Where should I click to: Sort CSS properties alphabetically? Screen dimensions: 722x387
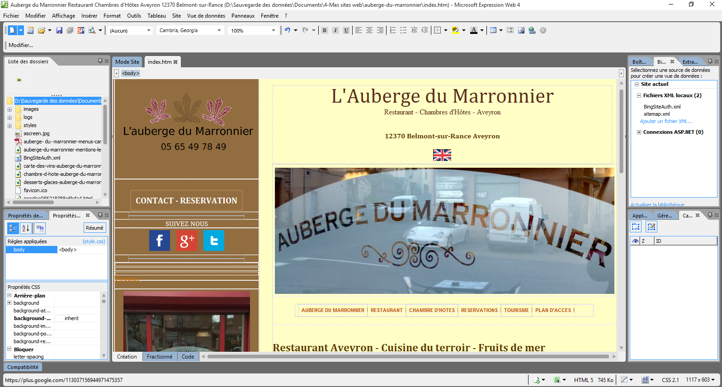[26, 228]
